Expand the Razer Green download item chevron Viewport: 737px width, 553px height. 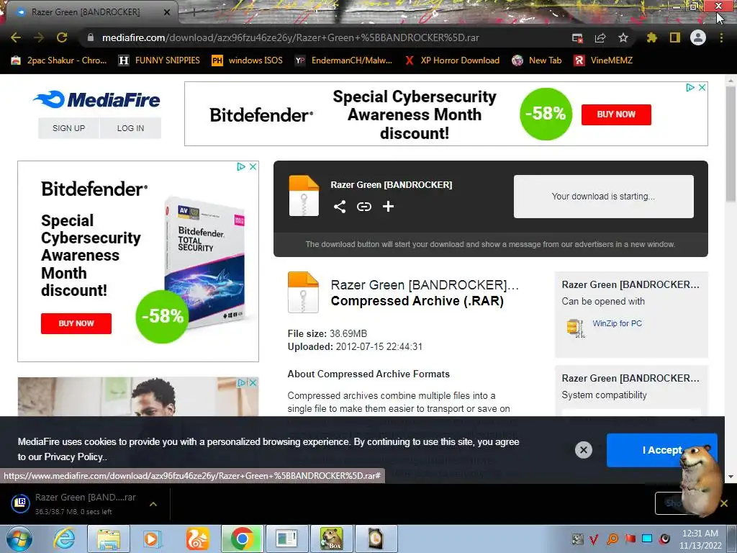point(153,503)
